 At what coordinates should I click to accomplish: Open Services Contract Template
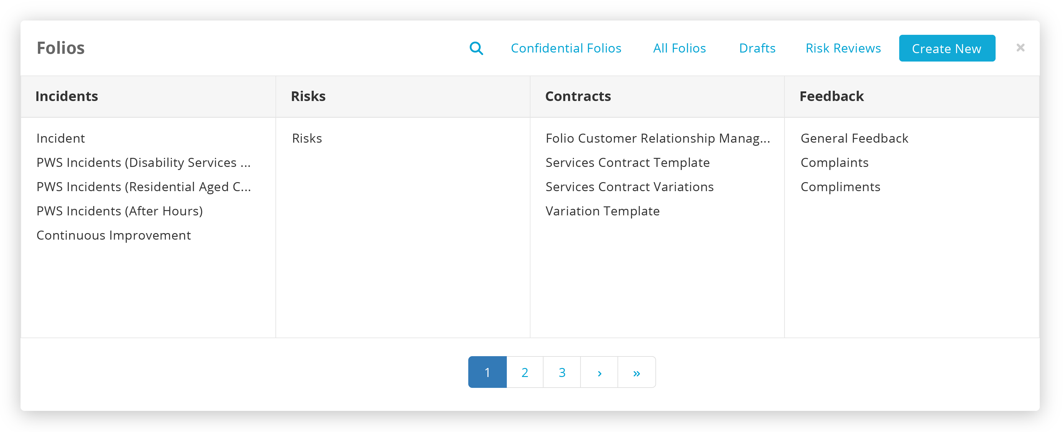pos(627,163)
